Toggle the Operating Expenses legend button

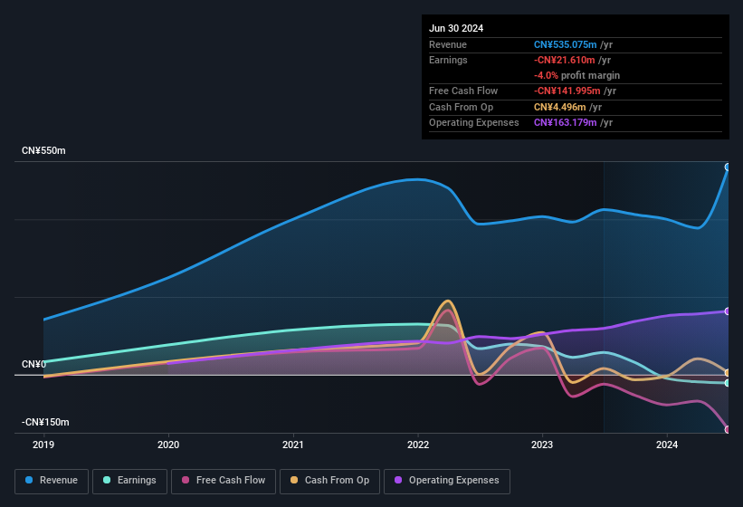(447, 481)
